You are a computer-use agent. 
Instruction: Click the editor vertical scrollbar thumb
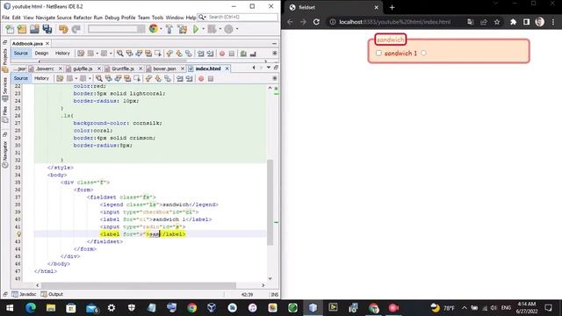[270, 203]
